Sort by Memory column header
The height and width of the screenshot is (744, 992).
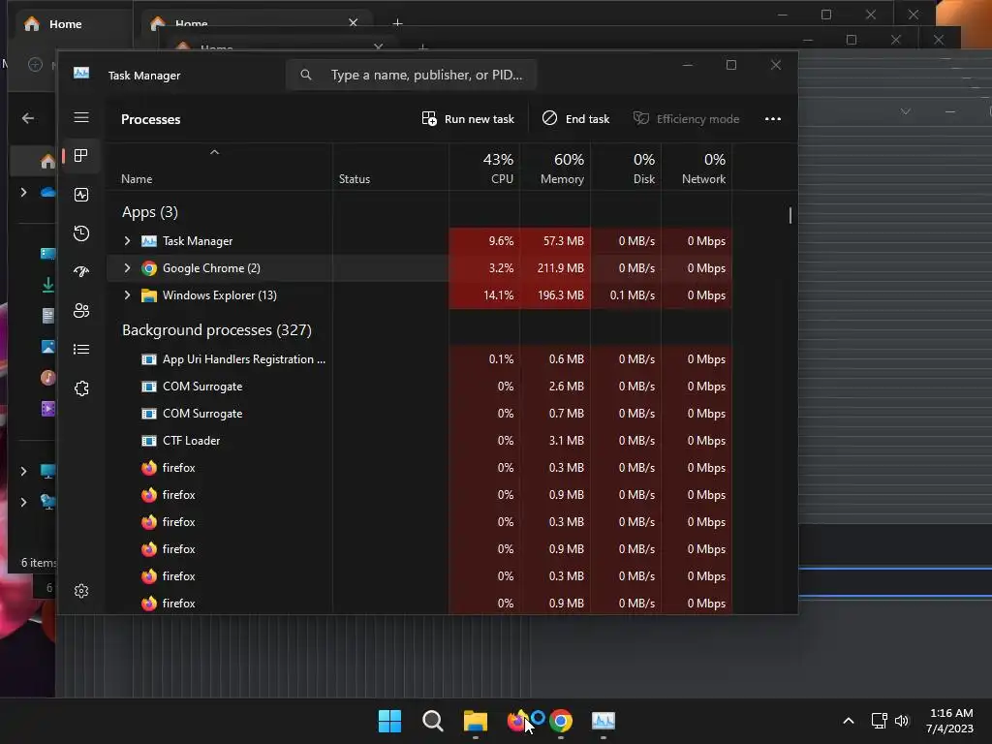pyautogui.click(x=555, y=169)
